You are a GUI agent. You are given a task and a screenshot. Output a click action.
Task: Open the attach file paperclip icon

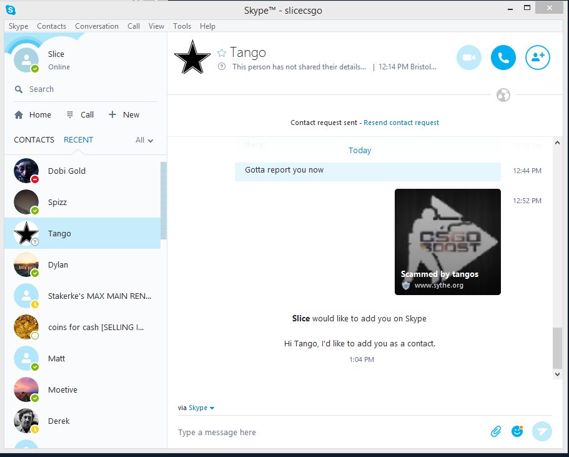point(496,431)
